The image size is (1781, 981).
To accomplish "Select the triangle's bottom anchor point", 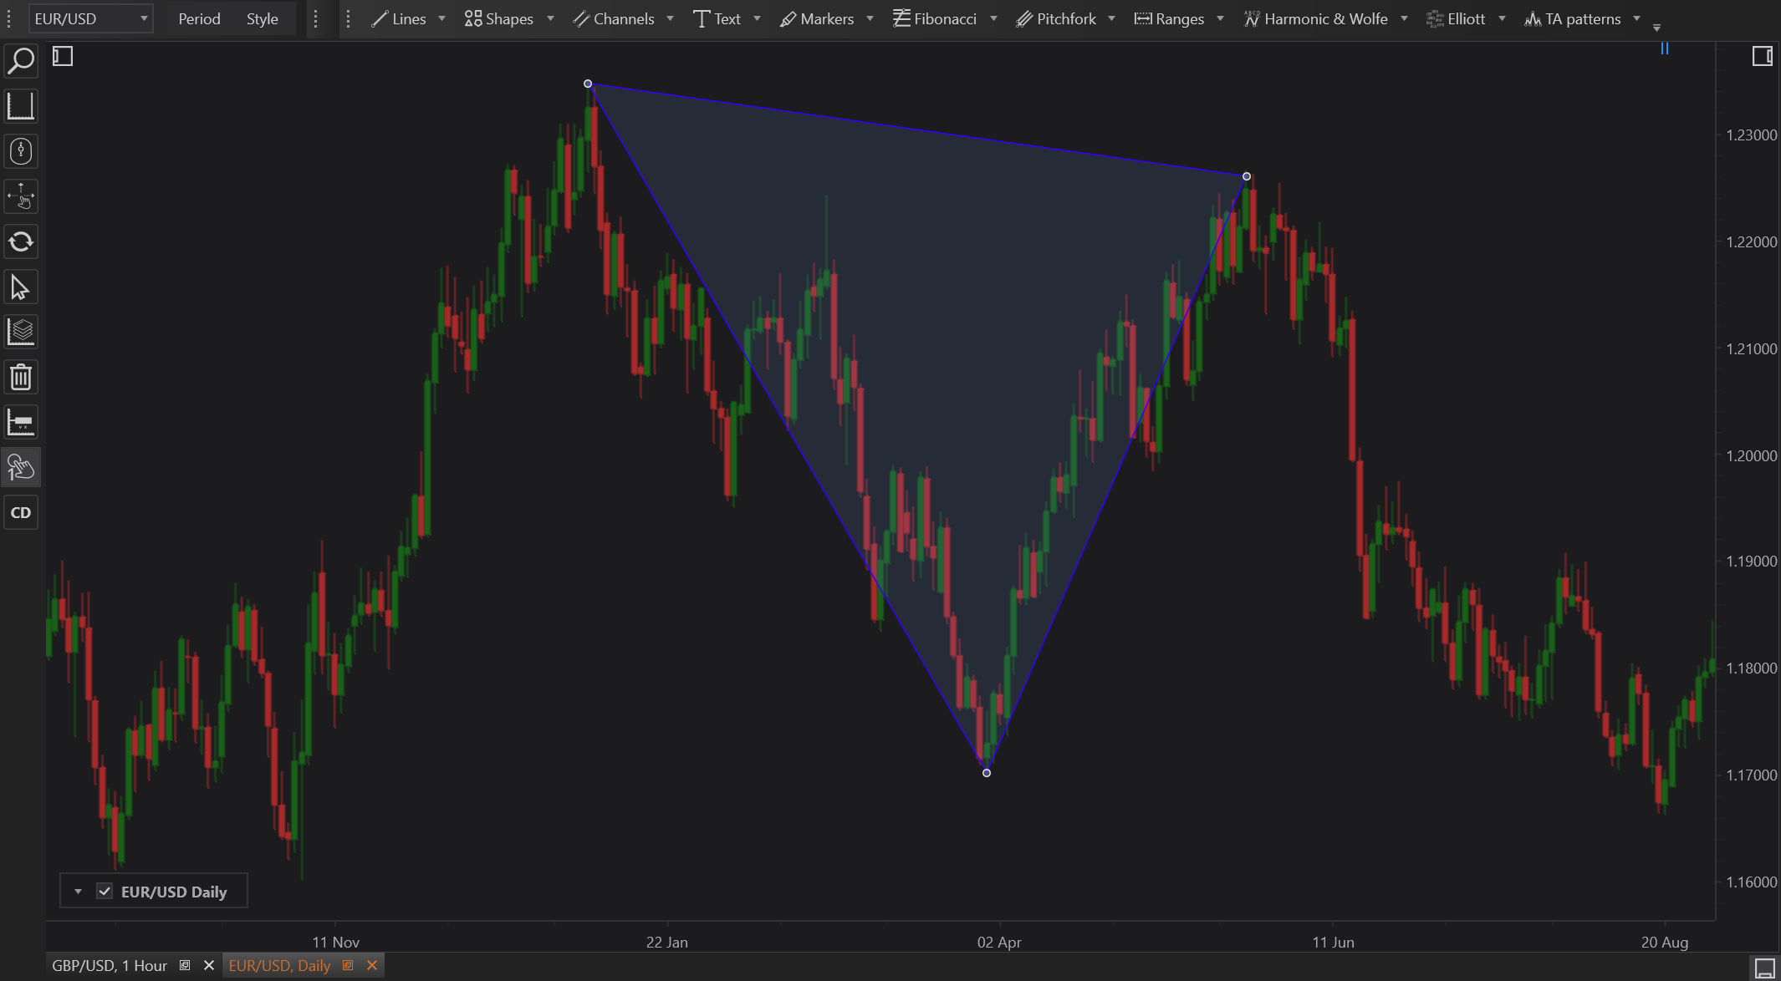I will pyautogui.click(x=987, y=773).
